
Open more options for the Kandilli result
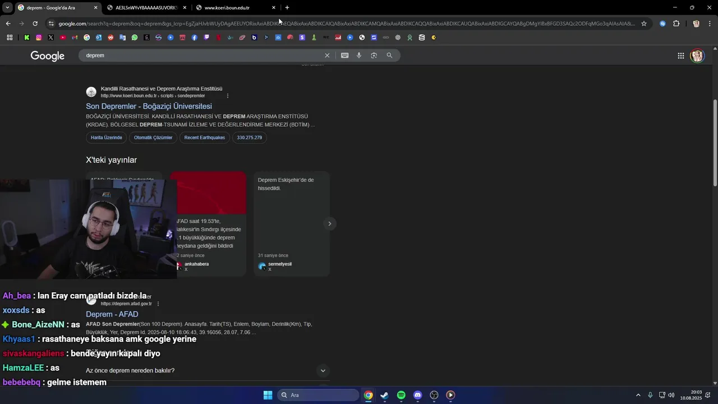pyautogui.click(x=228, y=96)
